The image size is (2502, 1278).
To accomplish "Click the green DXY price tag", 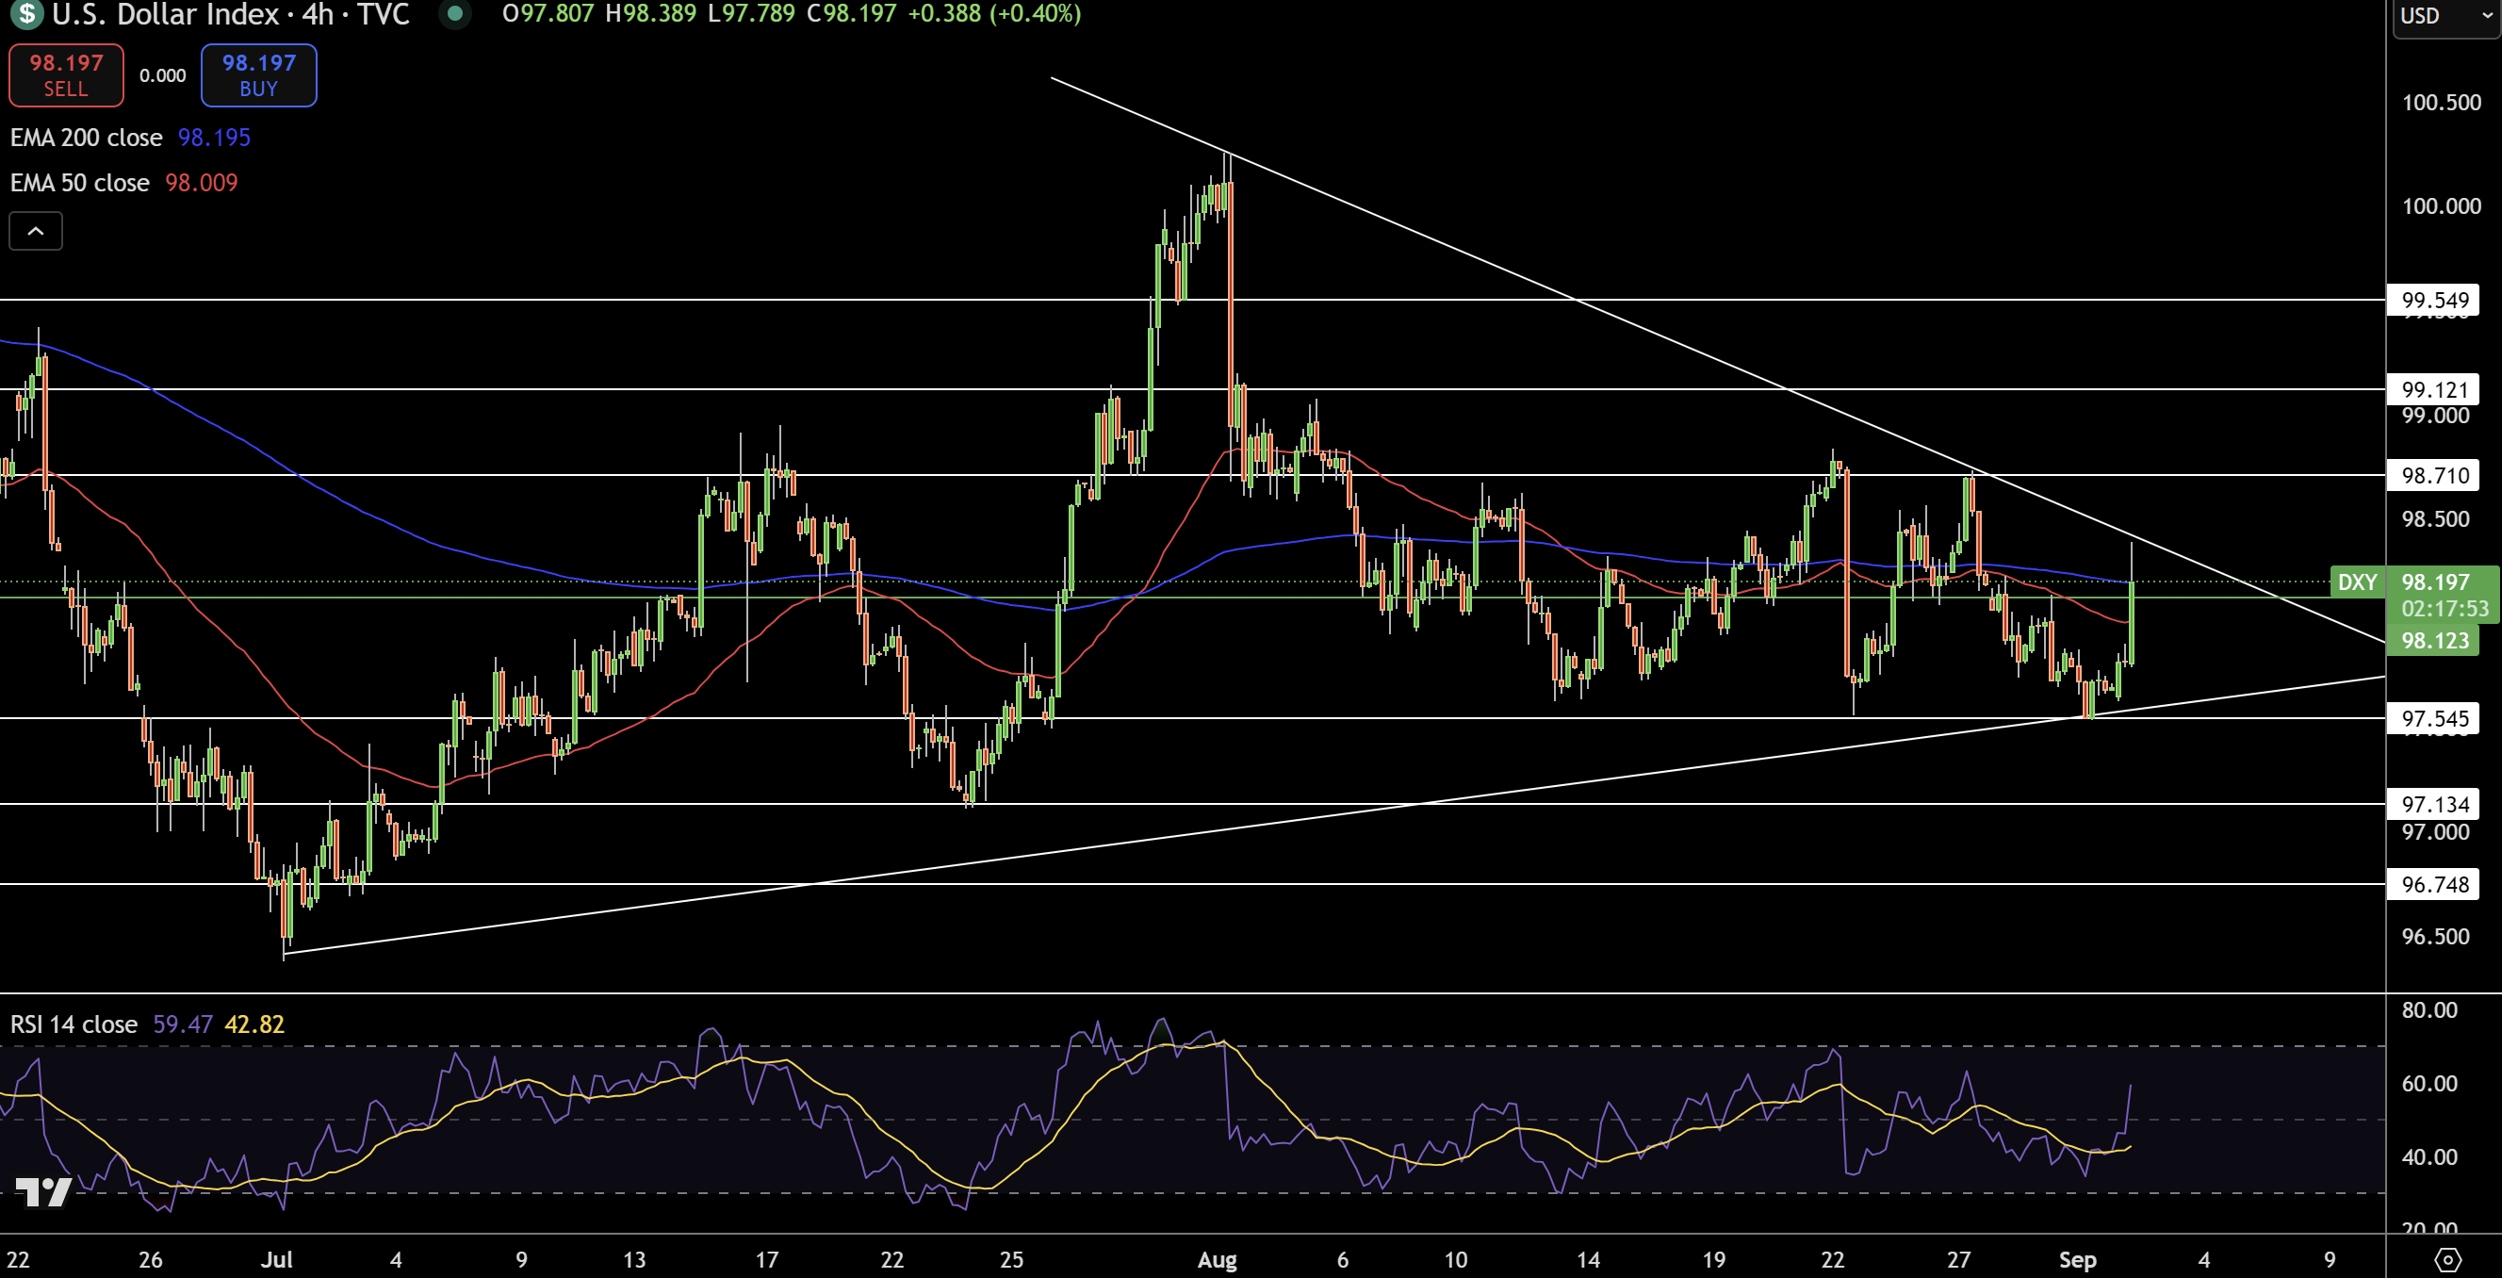I will tap(2357, 582).
